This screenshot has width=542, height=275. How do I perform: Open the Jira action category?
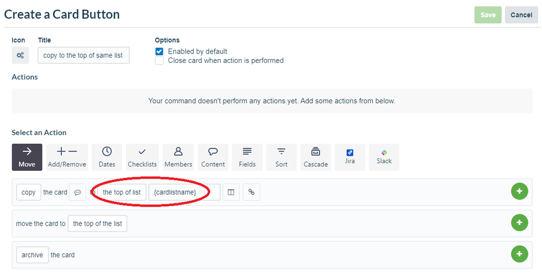[x=350, y=157]
